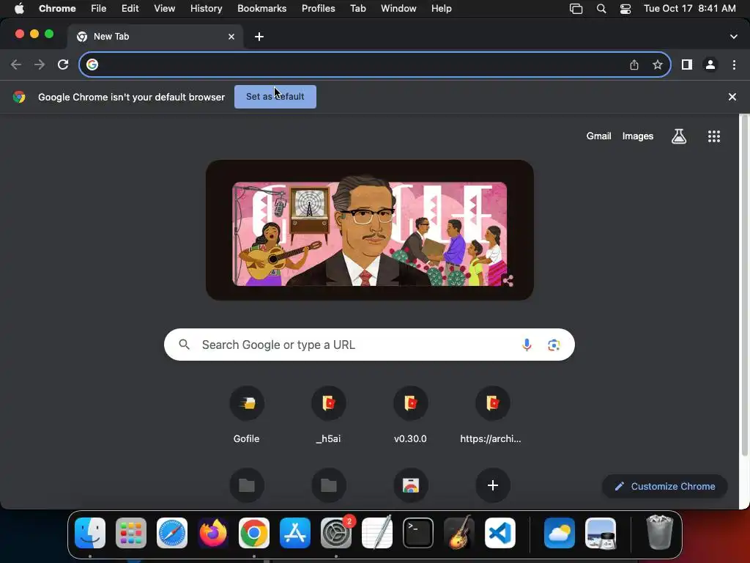Open Terminal from the Dock
Screen dimensions: 750x563
point(418,533)
